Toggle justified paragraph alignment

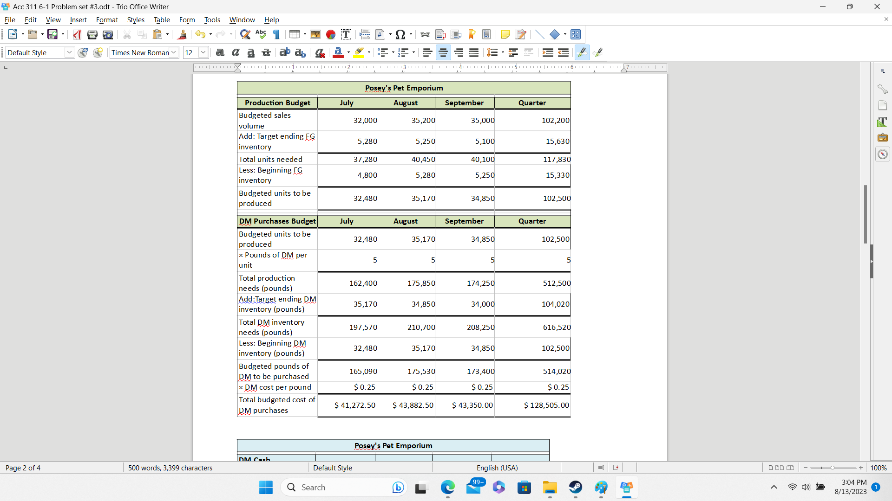tap(474, 52)
